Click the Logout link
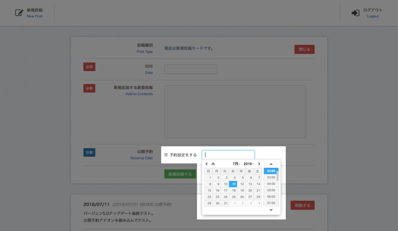Image resolution: width=398 pixels, height=231 pixels. coord(373,16)
